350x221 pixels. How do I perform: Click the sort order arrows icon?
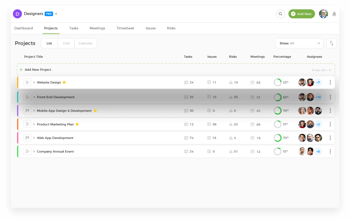331,43
